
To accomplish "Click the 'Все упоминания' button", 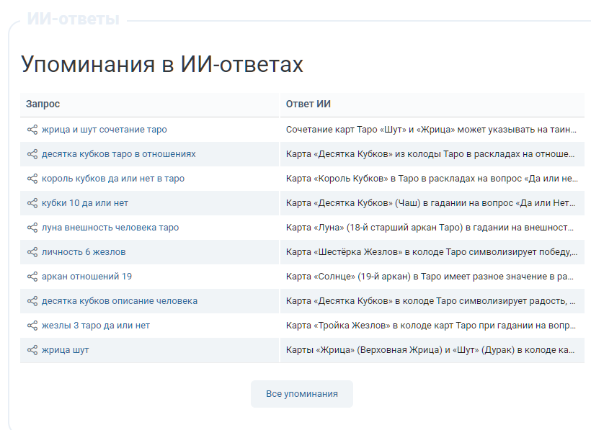I will pos(302,394).
